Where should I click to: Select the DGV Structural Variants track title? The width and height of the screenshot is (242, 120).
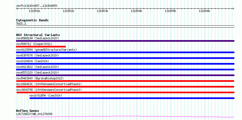click(x=38, y=35)
